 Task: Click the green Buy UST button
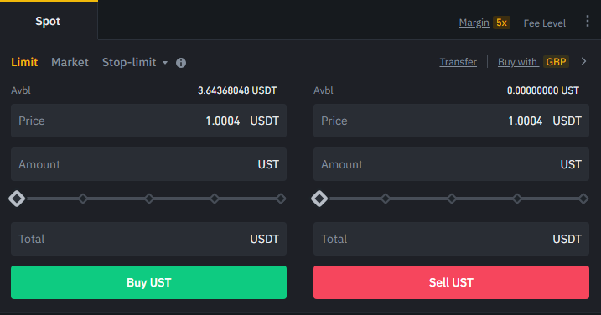pyautogui.click(x=148, y=282)
